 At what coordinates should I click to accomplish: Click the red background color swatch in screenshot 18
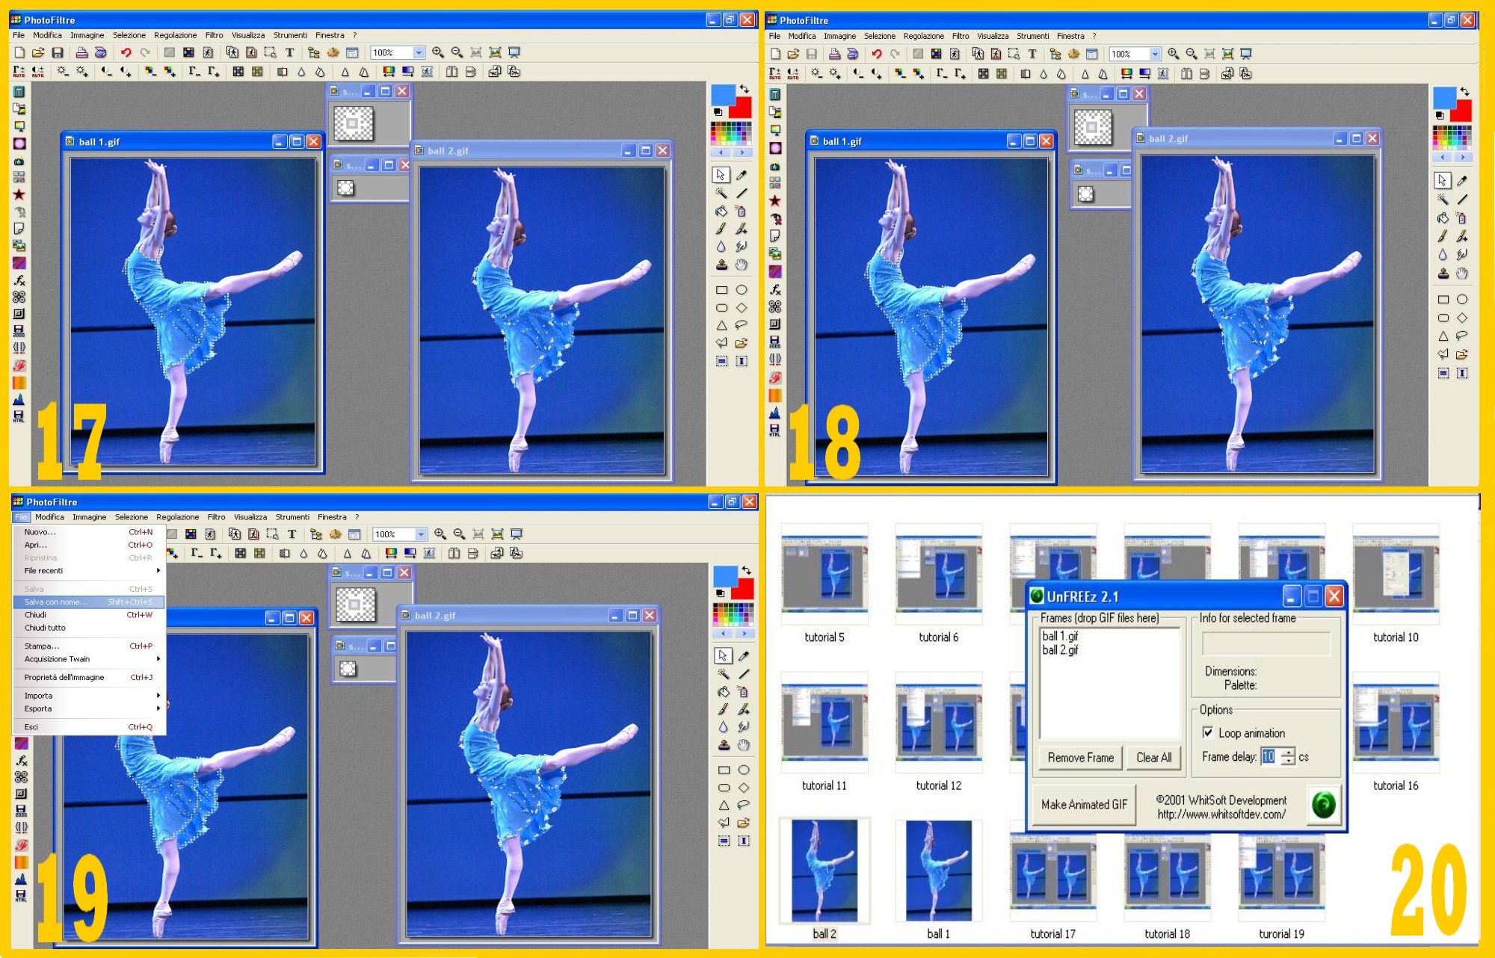coord(1463,114)
